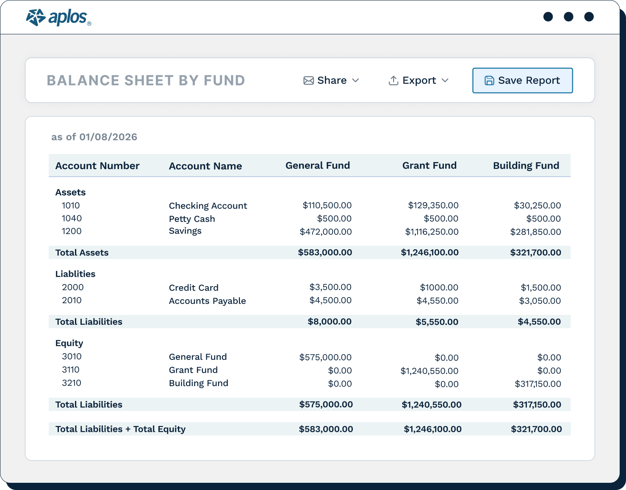Click the Petty Cash row name
Image resolution: width=626 pixels, height=490 pixels.
point(192,219)
